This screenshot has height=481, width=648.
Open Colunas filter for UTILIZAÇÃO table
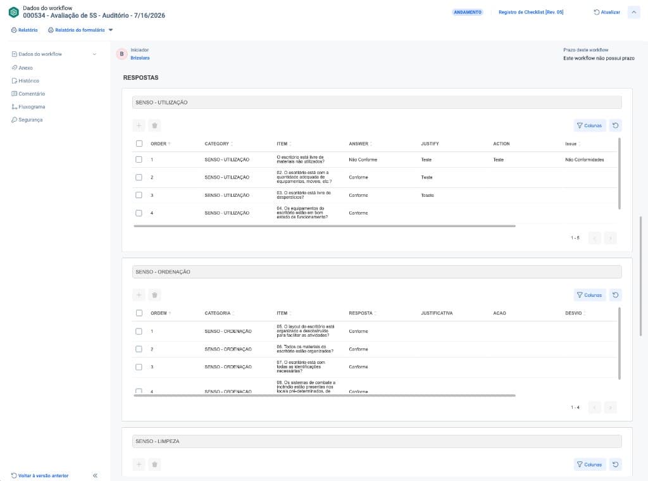[590, 125]
